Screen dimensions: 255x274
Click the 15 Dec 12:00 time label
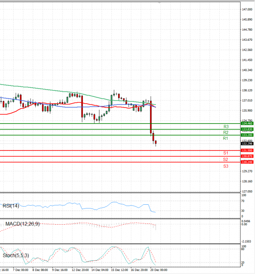tap(119, 270)
